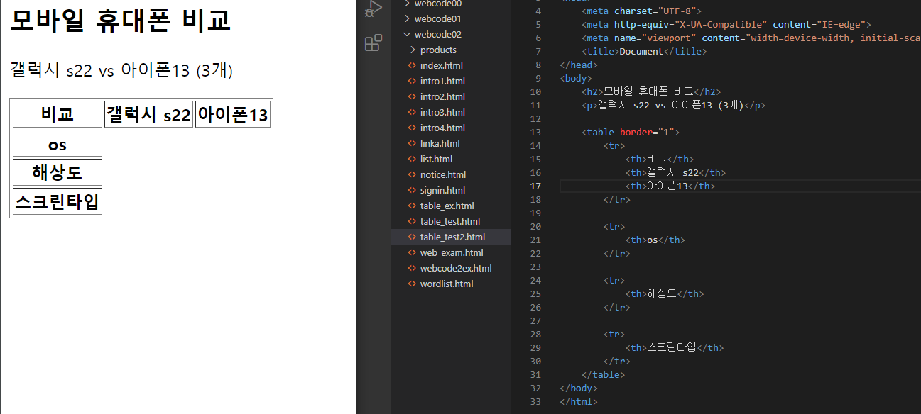This screenshot has width=921, height=414.
Task: Click the meta viewport code line
Action: [x=751, y=38]
